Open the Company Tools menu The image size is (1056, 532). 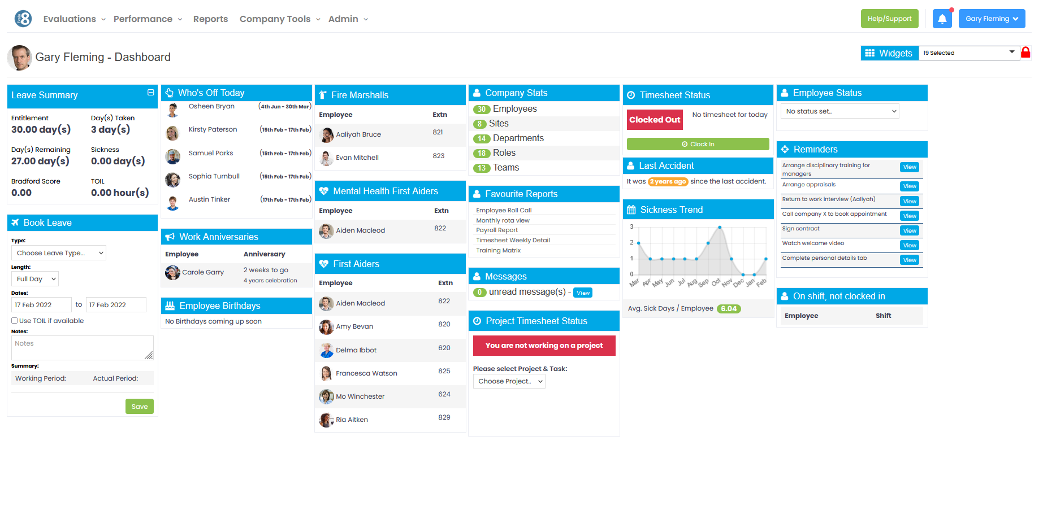click(275, 19)
